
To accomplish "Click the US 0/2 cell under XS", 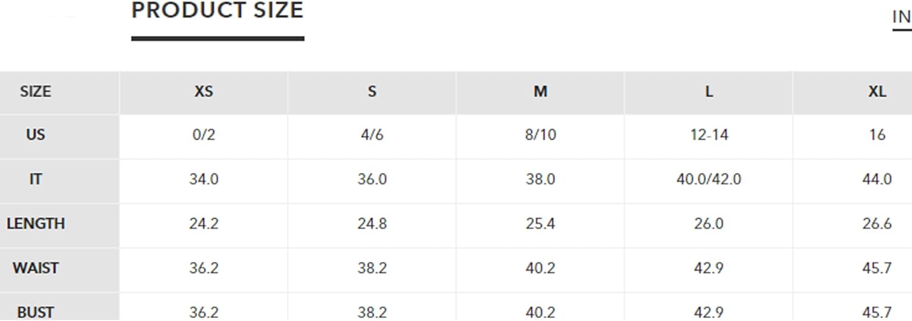I will (204, 135).
